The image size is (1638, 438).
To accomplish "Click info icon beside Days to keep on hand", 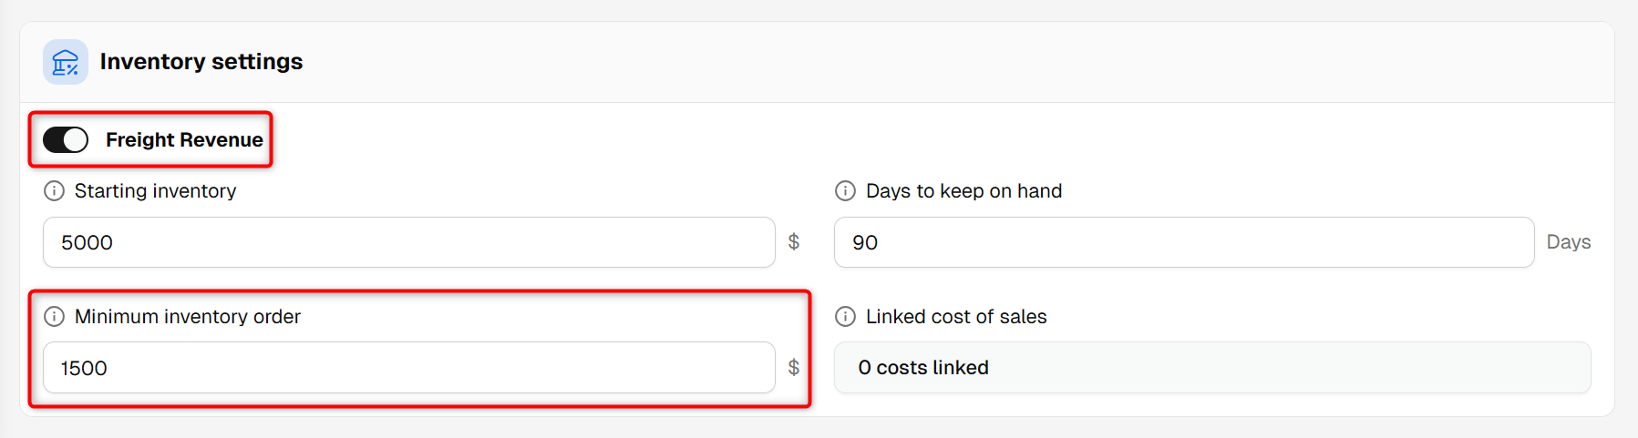I will 846,191.
